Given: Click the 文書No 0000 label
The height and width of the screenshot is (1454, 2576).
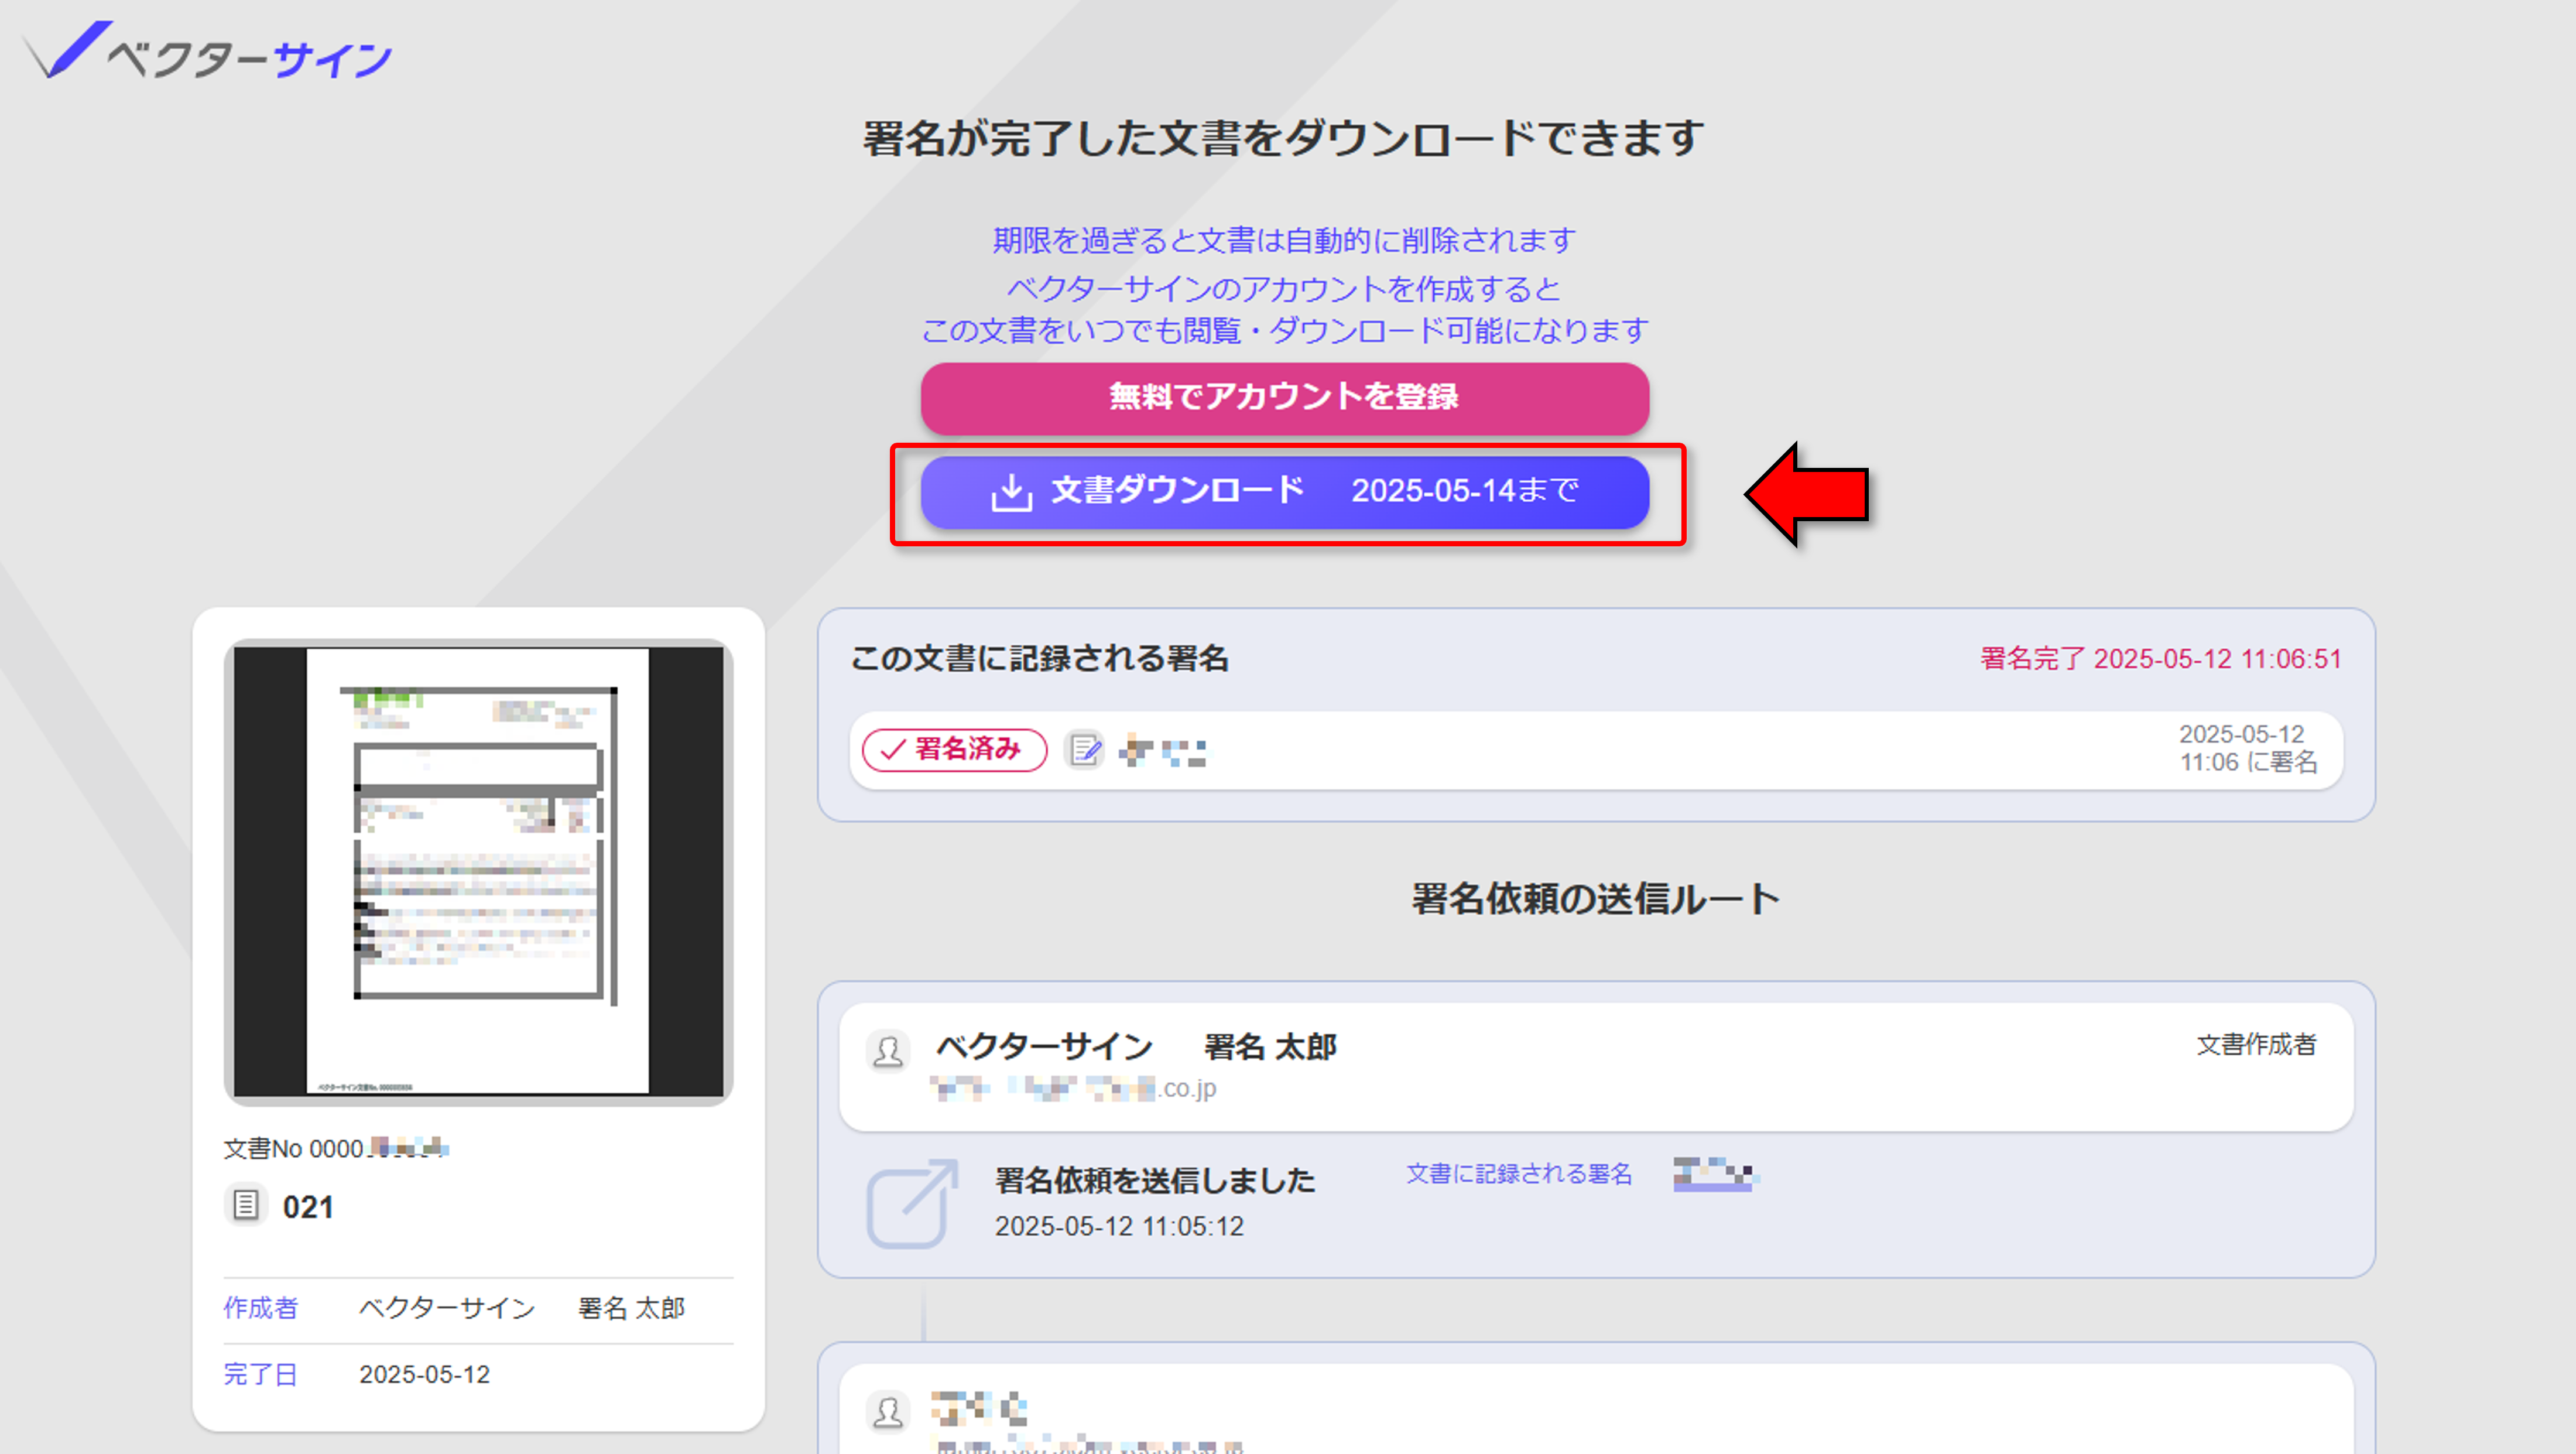Looking at the screenshot, I should pos(293,1149).
